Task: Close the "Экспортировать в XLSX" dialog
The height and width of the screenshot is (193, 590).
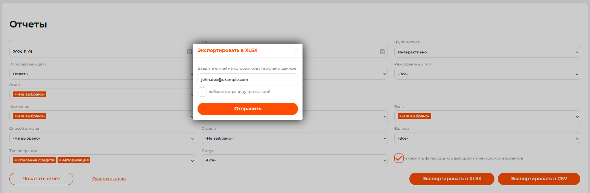Action: pyautogui.click(x=296, y=50)
